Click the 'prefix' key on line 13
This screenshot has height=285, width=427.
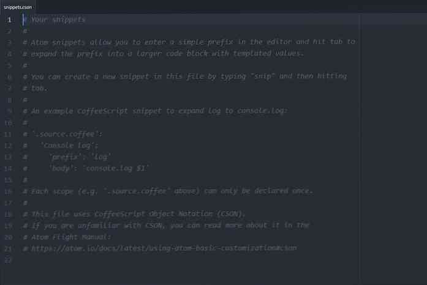tap(66, 157)
